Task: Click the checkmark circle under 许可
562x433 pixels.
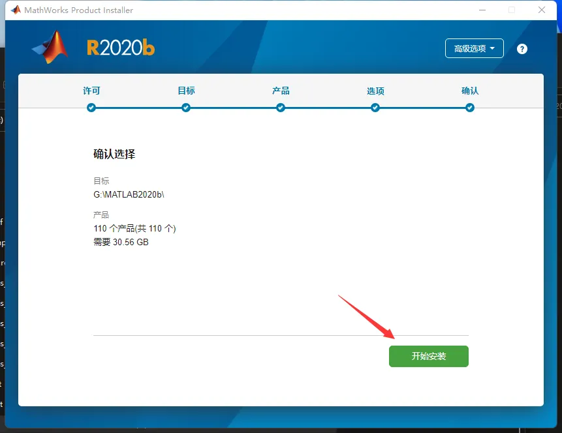Action: [91, 108]
